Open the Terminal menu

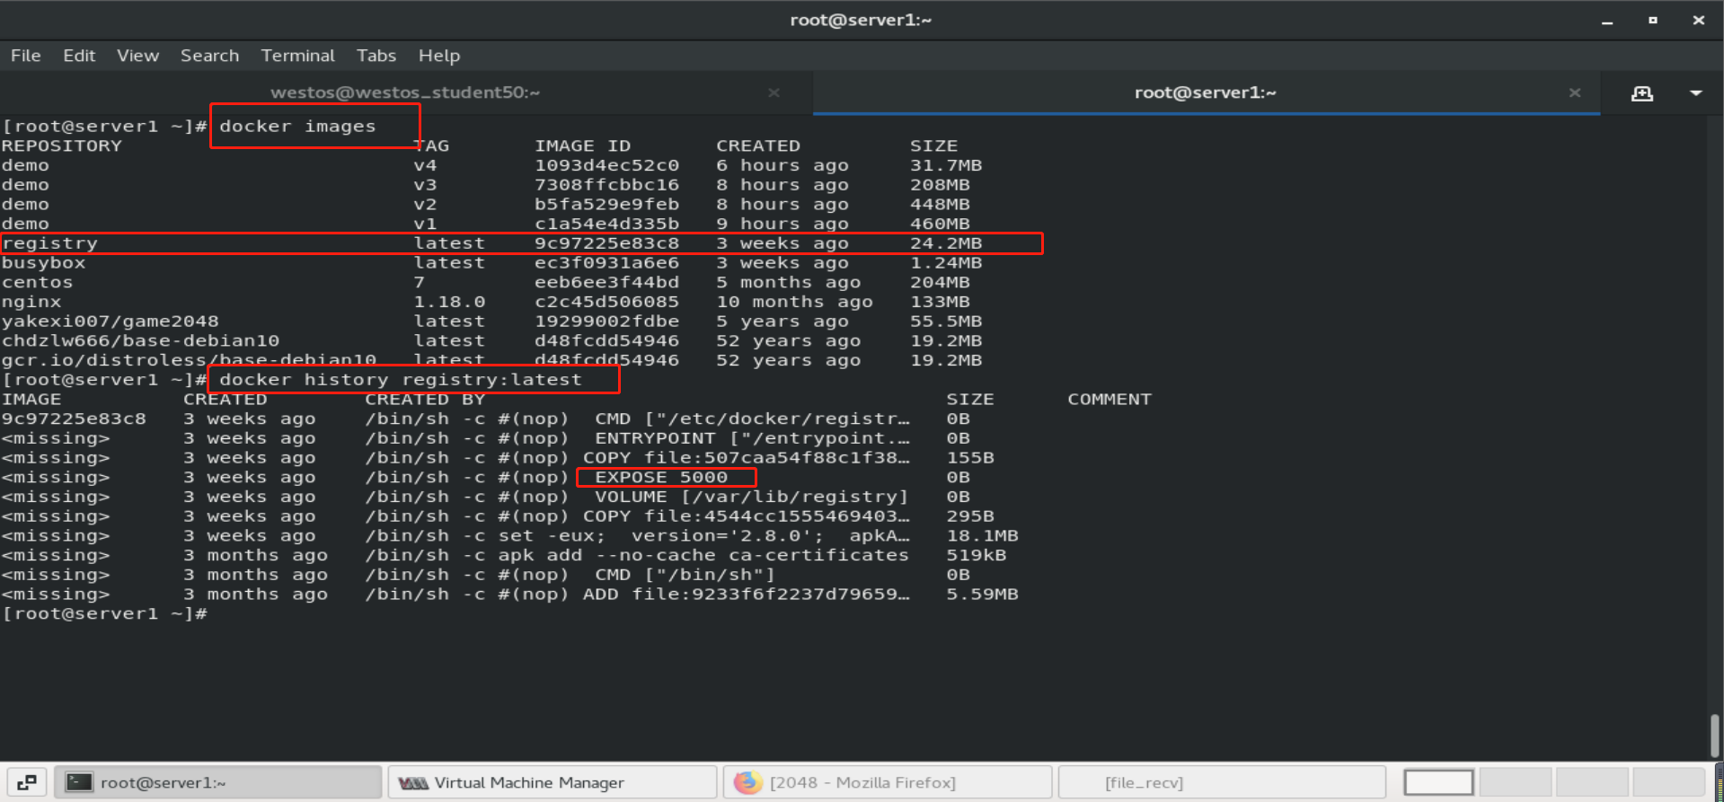(x=297, y=56)
